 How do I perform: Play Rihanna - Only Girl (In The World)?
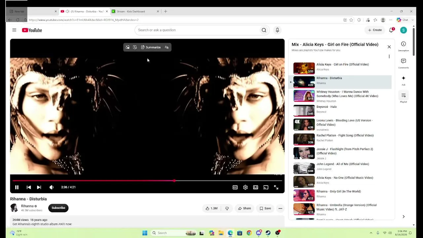click(340, 195)
